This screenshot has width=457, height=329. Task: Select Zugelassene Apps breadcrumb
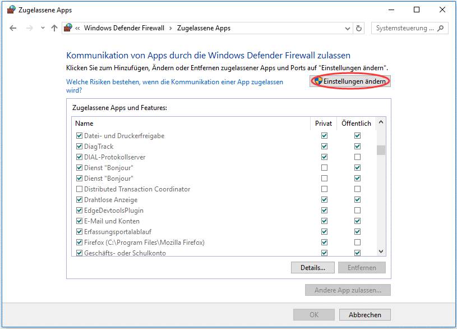204,28
